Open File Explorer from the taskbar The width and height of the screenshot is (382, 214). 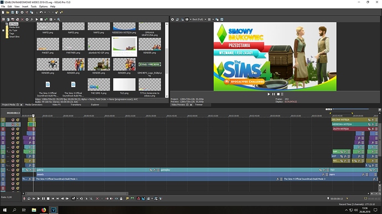(x=34, y=210)
